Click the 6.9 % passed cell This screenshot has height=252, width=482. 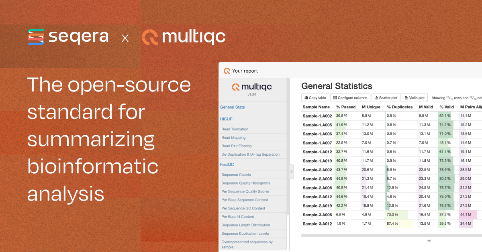(x=347, y=215)
